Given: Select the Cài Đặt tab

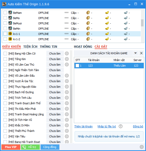Looking at the screenshot, I should pyautogui.click(x=101, y=47).
